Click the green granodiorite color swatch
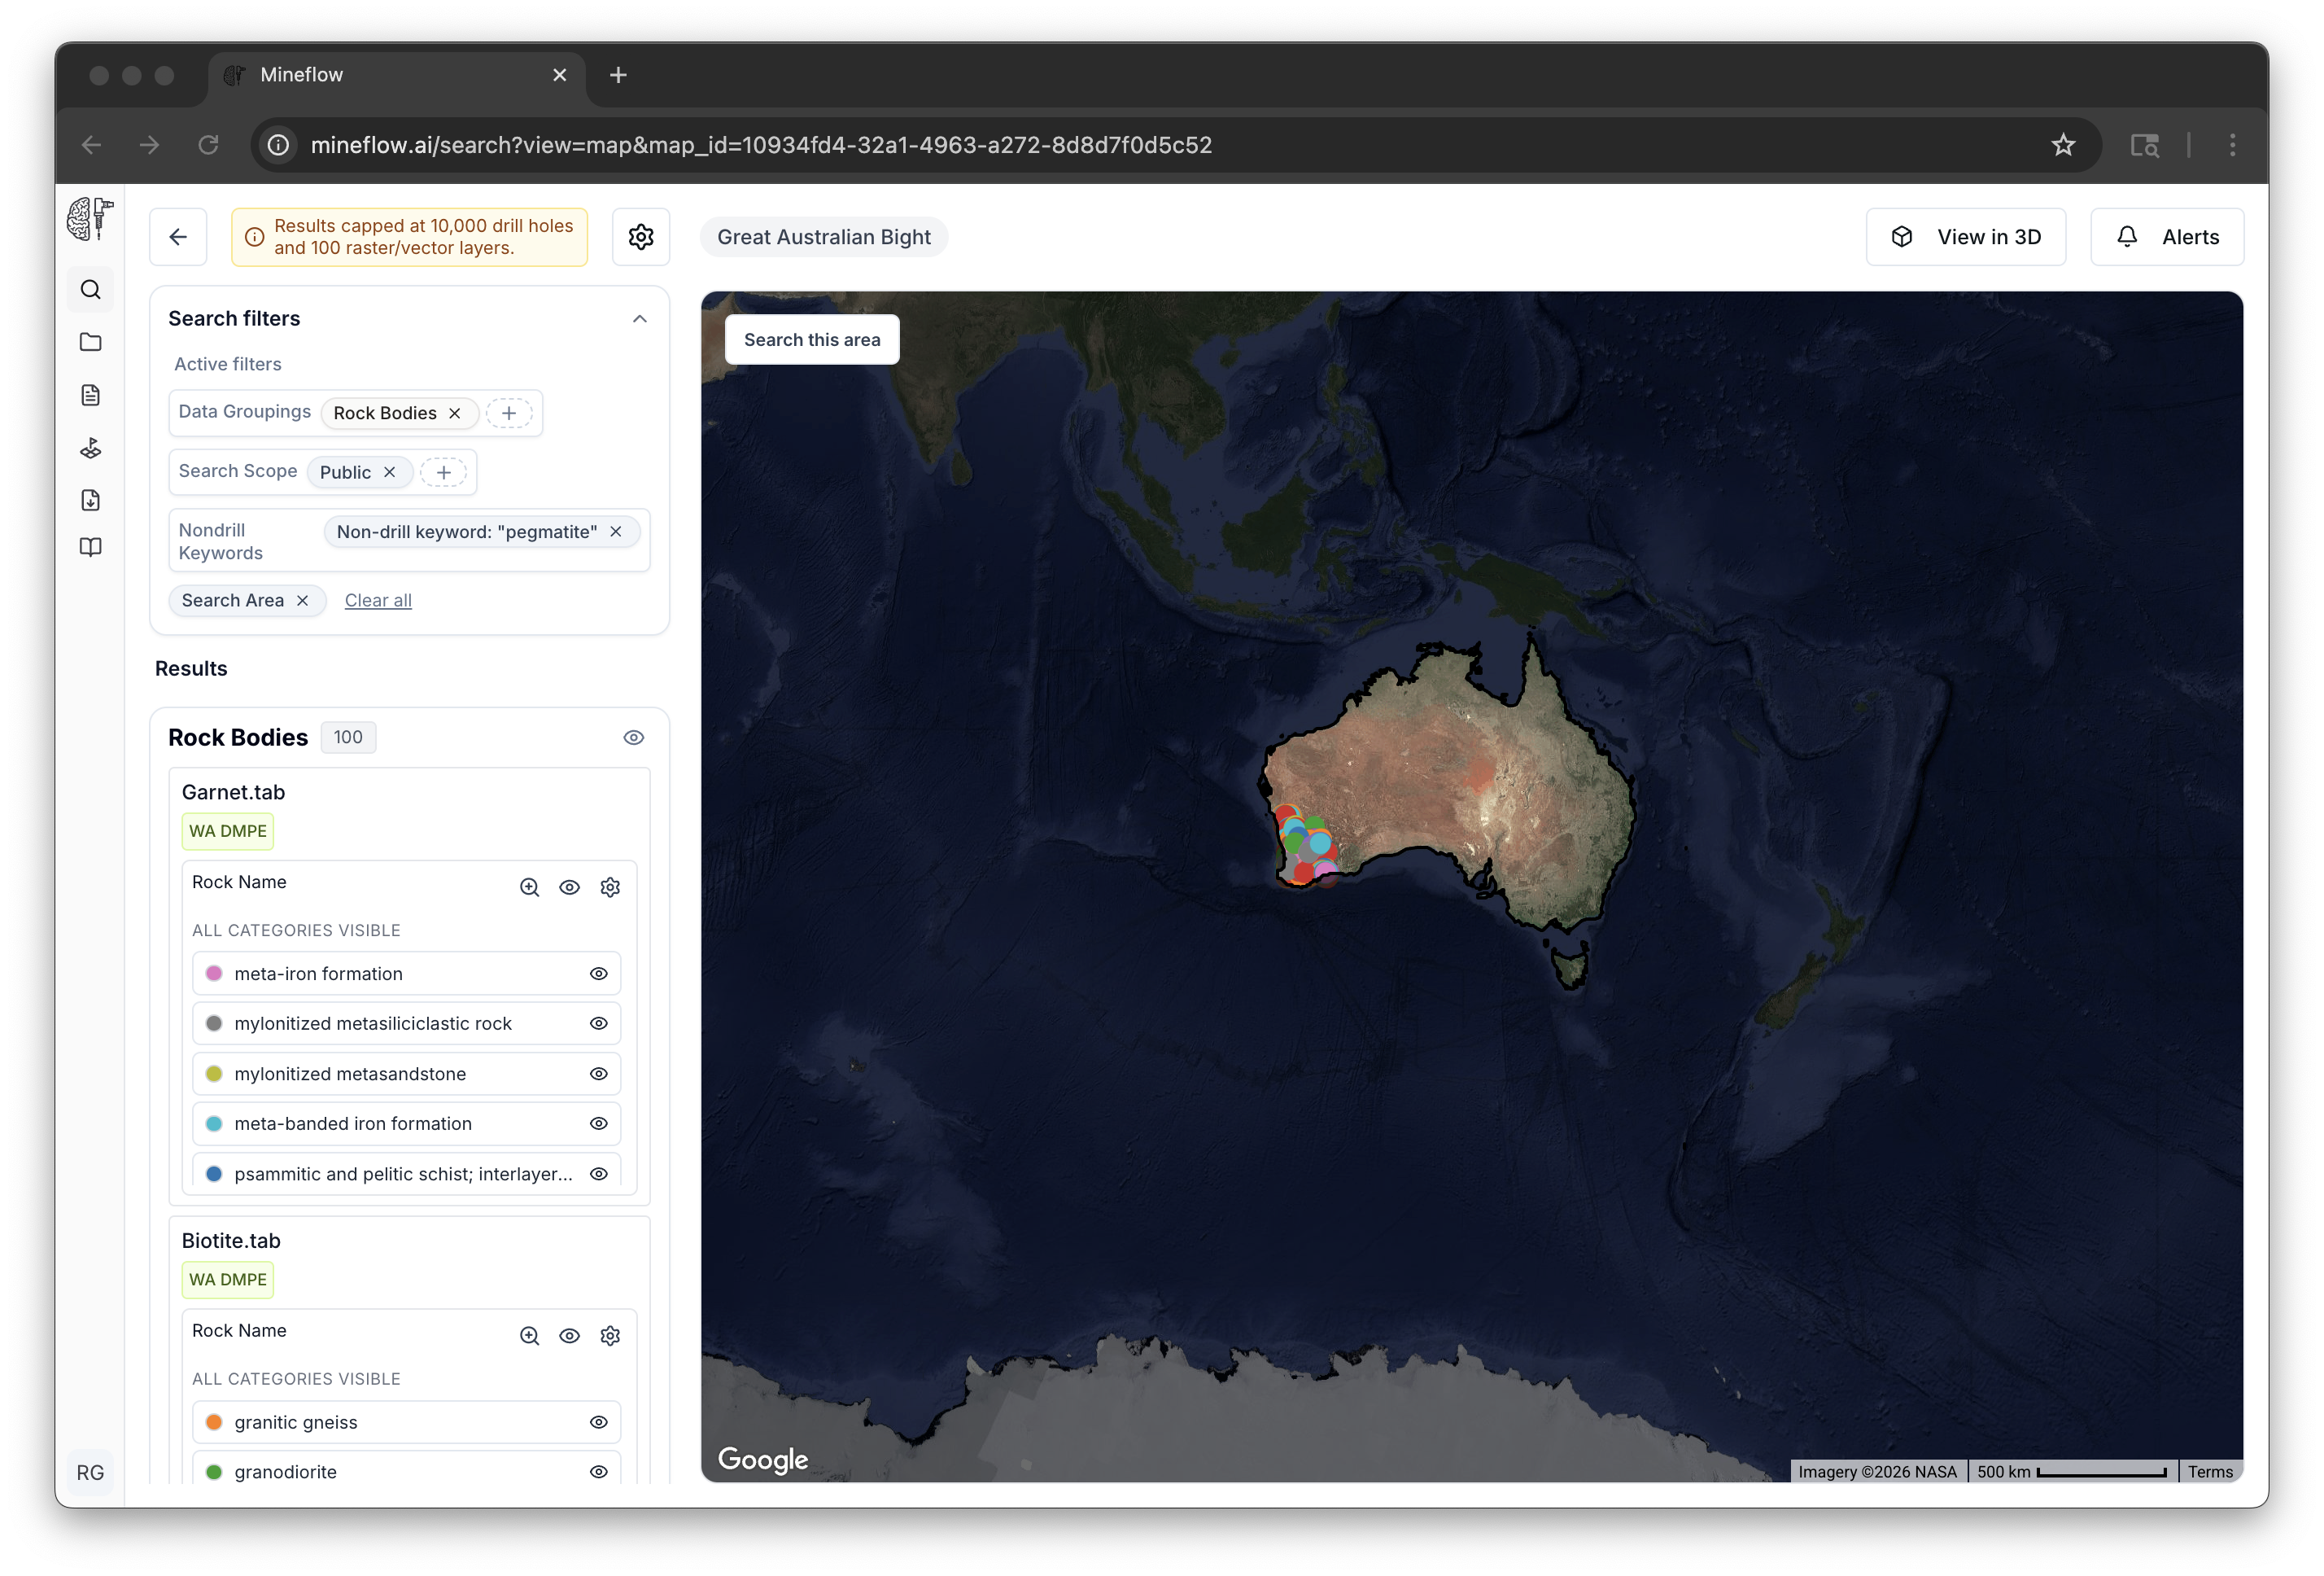 pyautogui.click(x=214, y=1472)
